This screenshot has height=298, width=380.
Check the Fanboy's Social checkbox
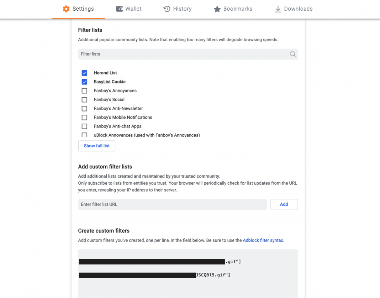pyautogui.click(x=84, y=99)
